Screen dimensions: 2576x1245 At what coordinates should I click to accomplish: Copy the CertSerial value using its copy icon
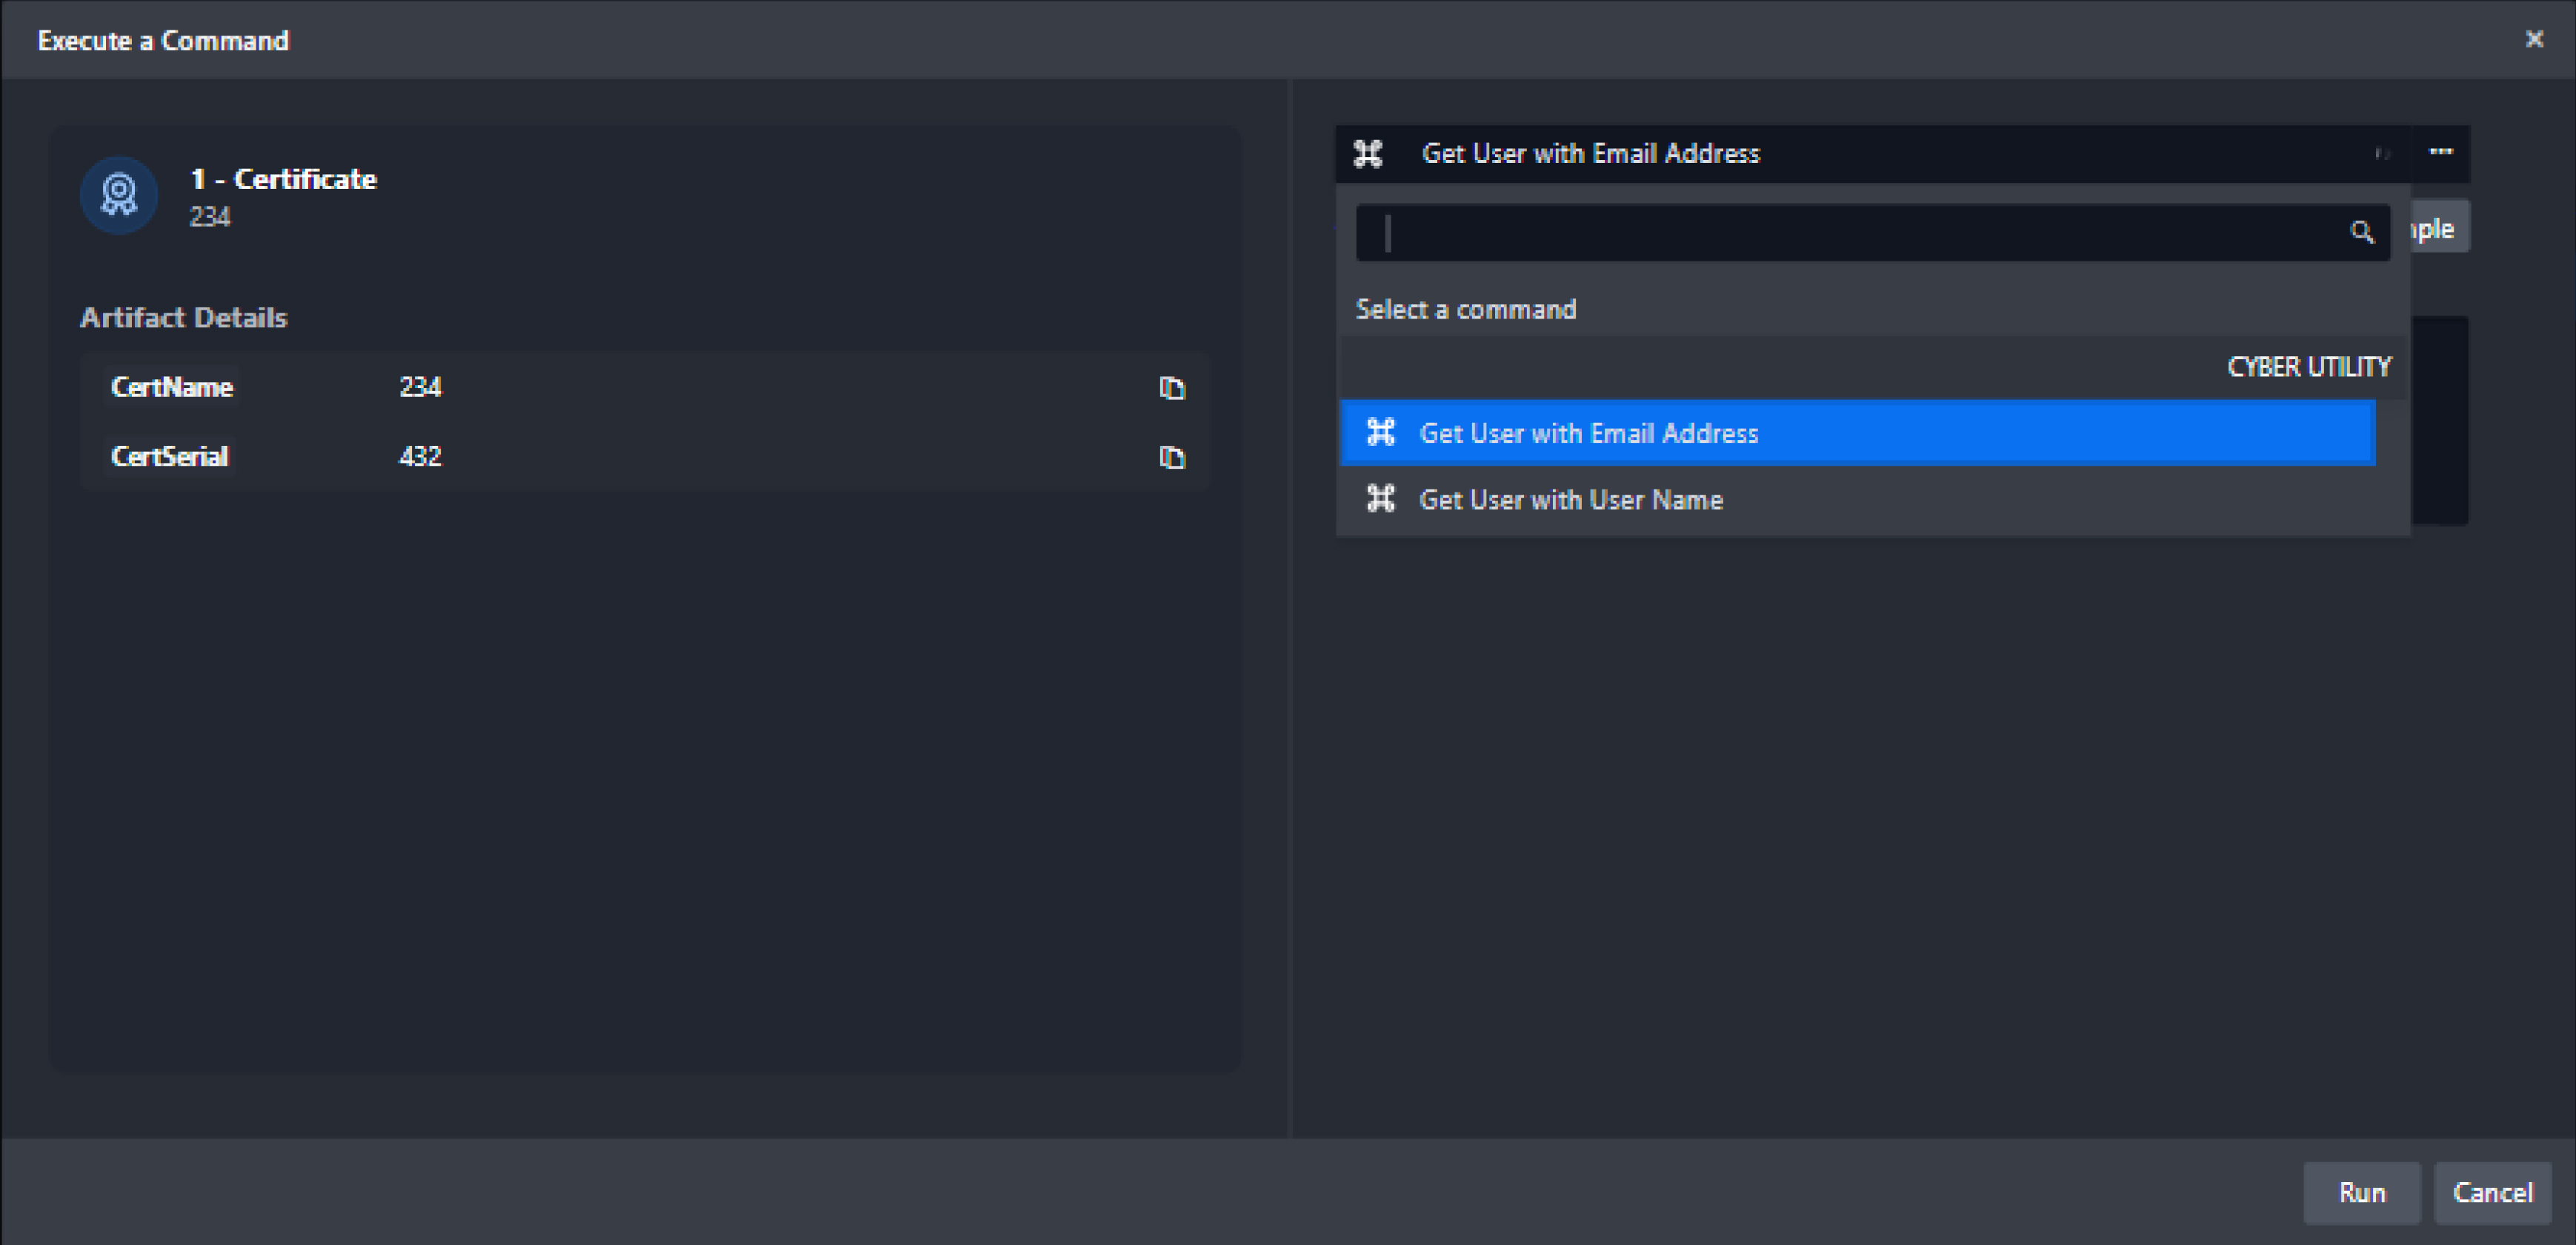[1171, 457]
